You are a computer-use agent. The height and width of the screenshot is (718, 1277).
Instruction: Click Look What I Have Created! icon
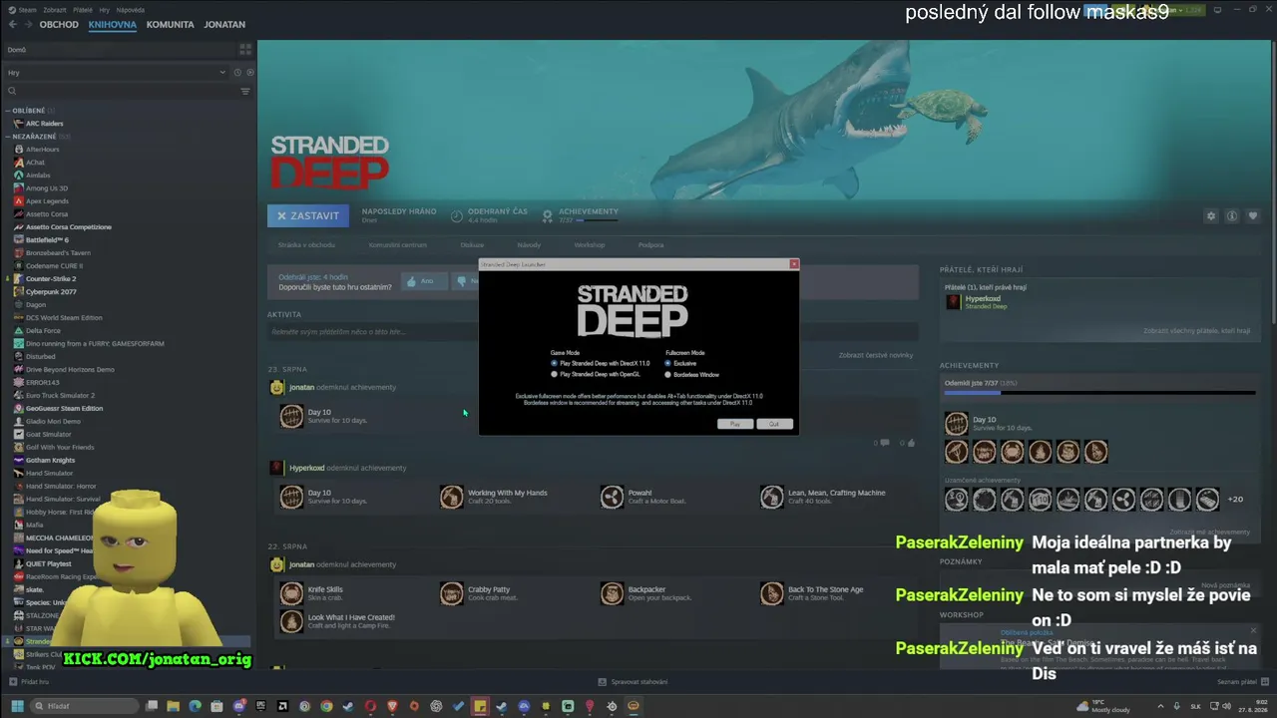(x=291, y=621)
